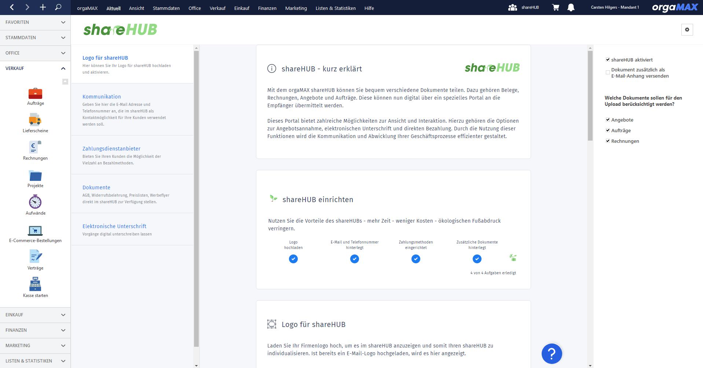Open search with the magnifier icon
Screen dimensions: 703x368
point(58,7)
